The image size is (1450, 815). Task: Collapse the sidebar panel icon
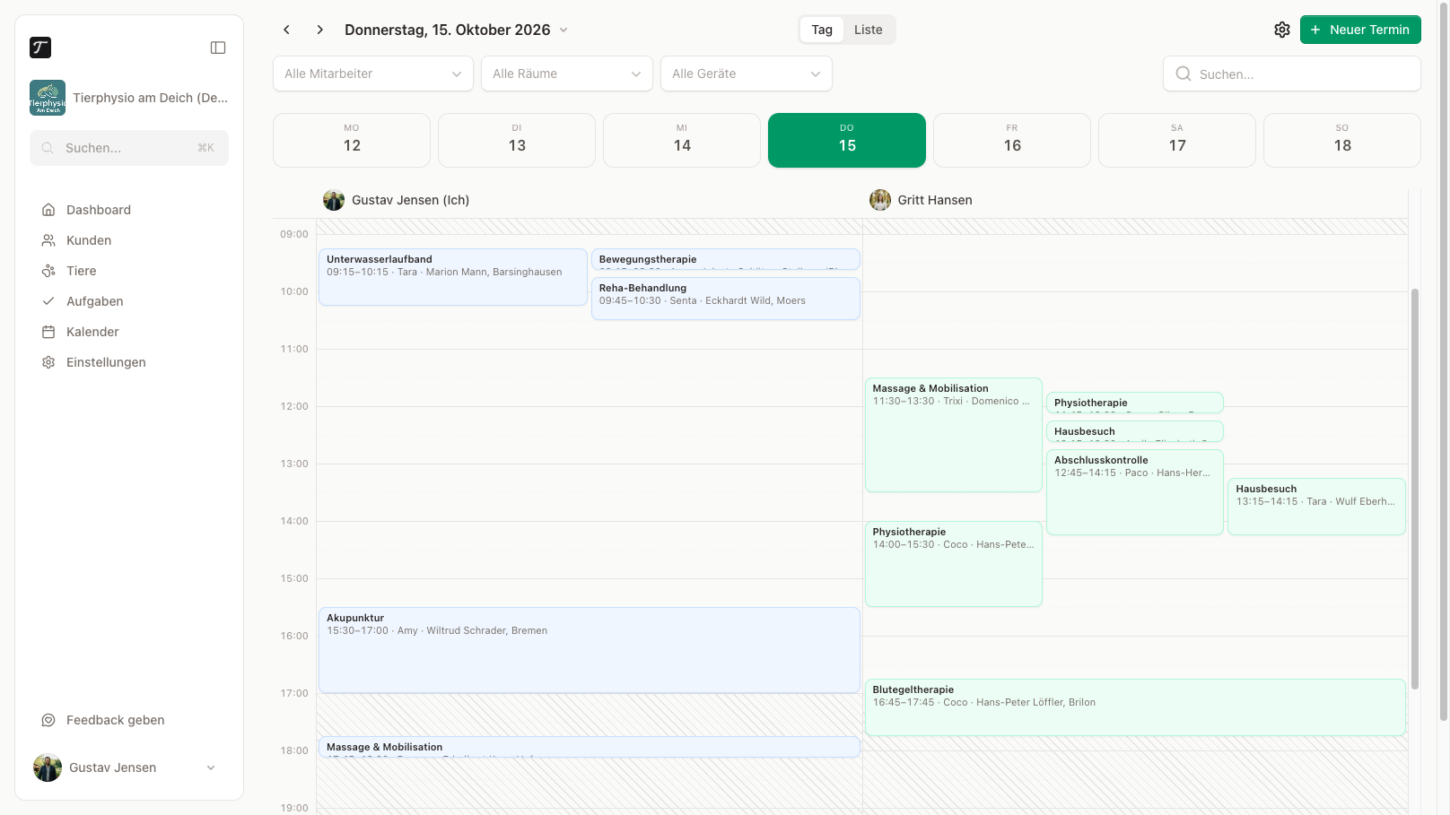(x=218, y=48)
